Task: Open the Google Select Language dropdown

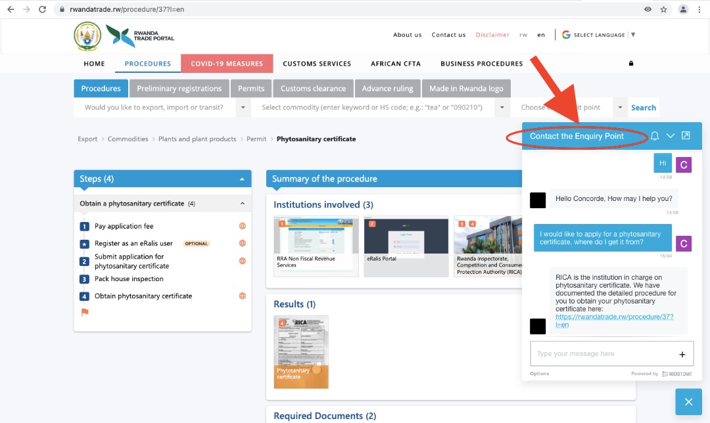Action: [599, 35]
